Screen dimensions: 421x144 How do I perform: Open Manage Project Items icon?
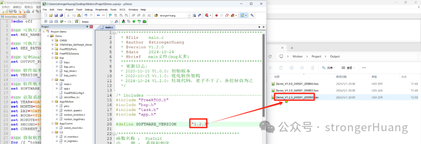point(124,21)
